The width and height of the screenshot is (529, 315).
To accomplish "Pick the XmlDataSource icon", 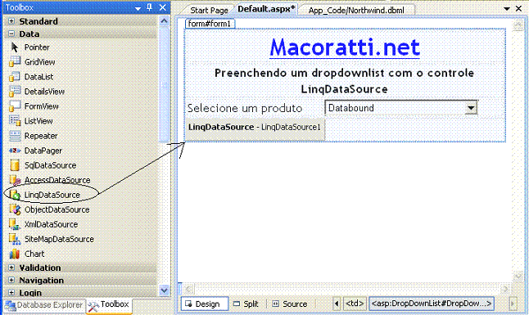I will (x=15, y=224).
